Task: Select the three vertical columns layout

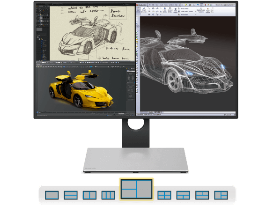Action: (x=108, y=195)
